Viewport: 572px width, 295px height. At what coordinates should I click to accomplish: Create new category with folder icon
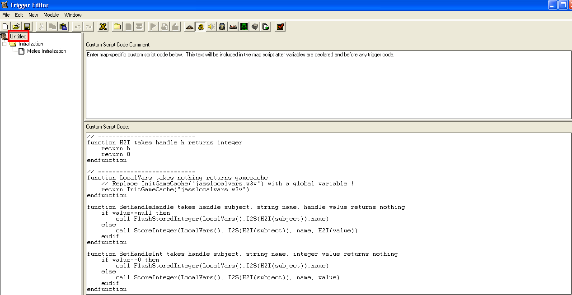click(117, 27)
